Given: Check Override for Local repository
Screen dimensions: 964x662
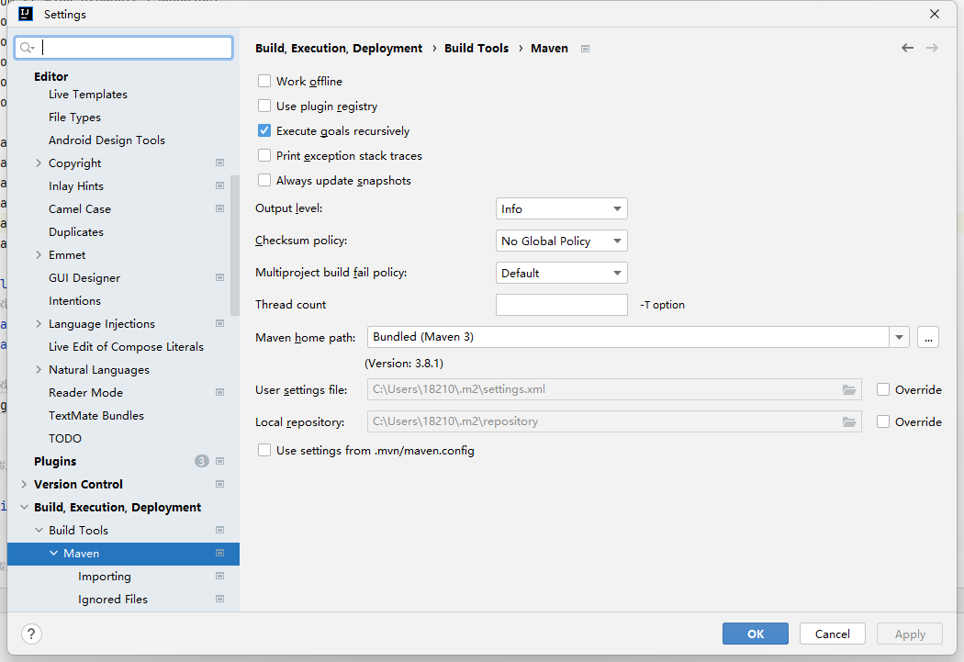Looking at the screenshot, I should click(x=883, y=421).
